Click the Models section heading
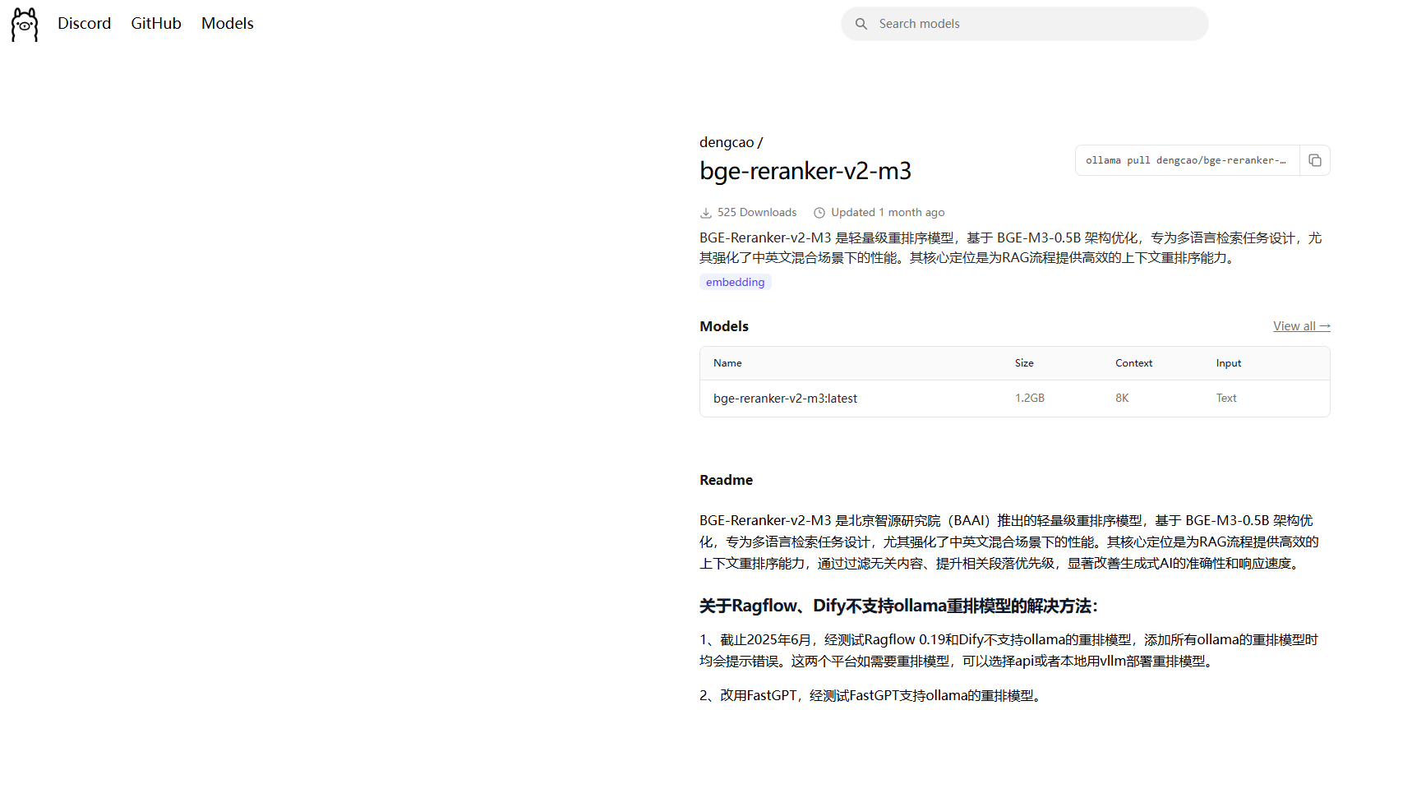The image size is (1426, 793). tap(724, 326)
